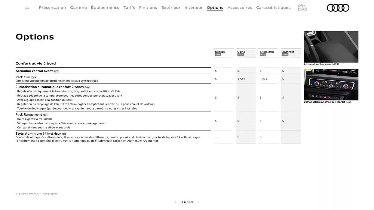Click the Audi four-rings logo
The width and height of the screenshot is (374, 210).
(x=338, y=8)
